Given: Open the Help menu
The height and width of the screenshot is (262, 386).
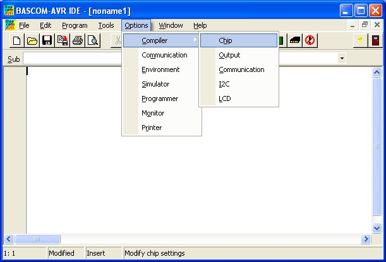Looking at the screenshot, I should coord(200,25).
